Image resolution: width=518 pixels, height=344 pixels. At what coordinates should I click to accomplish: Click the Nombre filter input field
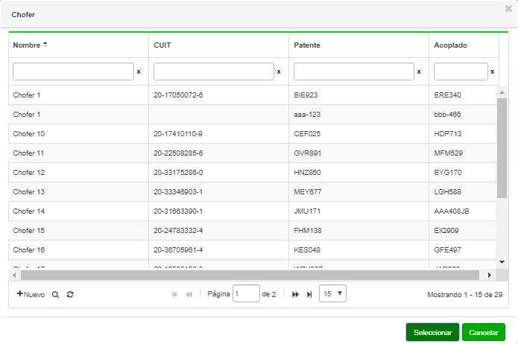pyautogui.click(x=73, y=71)
